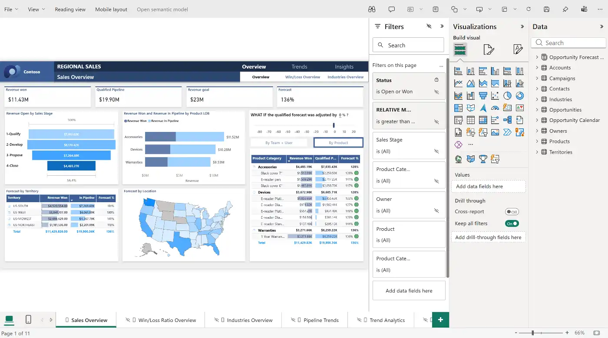Expand the Products table in Data pane
Image resolution: width=608 pixels, height=338 pixels.
[537, 141]
